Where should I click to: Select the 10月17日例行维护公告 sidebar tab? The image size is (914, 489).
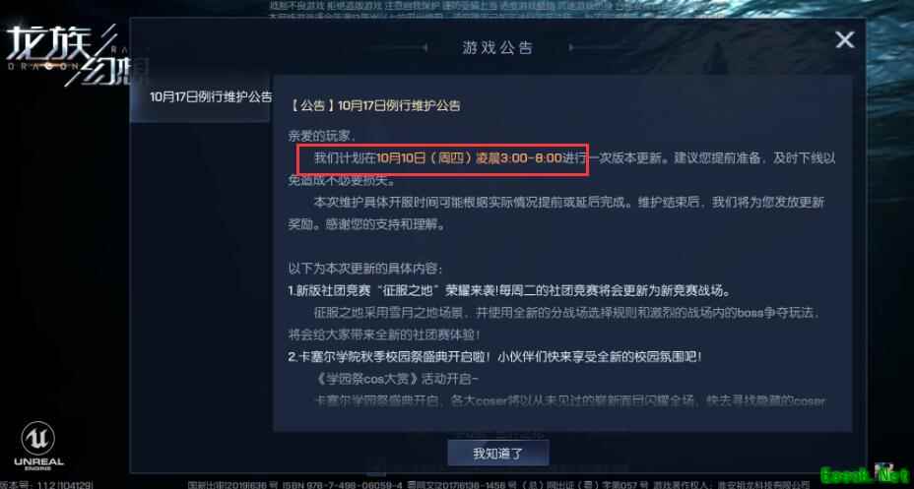point(201,97)
